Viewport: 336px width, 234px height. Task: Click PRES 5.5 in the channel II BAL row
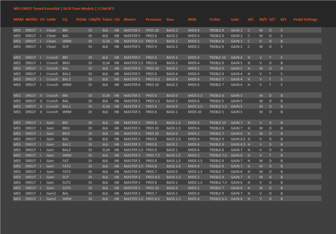153,101
